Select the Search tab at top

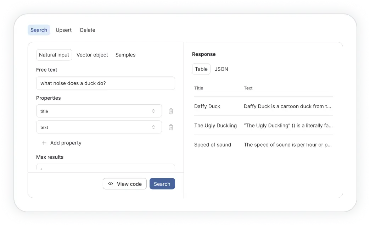pyautogui.click(x=39, y=30)
